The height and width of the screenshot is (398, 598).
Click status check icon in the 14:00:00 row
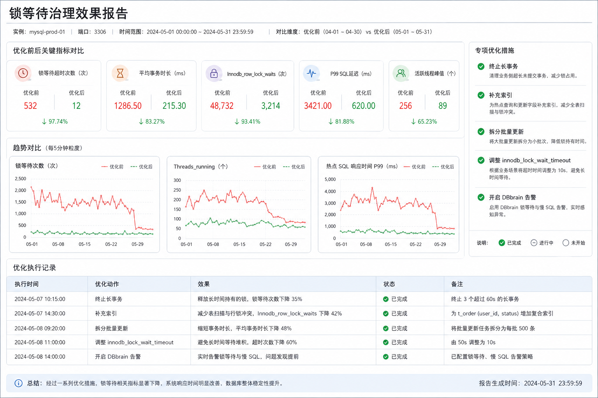tap(386, 357)
